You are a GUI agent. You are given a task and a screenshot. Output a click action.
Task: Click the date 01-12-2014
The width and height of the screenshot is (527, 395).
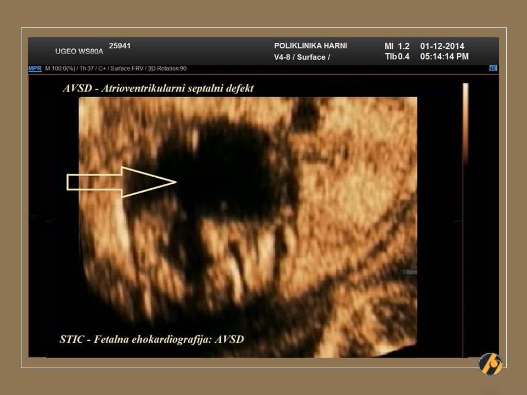(x=442, y=46)
